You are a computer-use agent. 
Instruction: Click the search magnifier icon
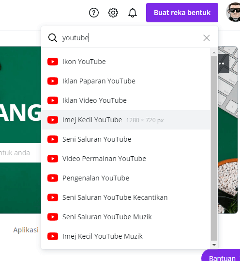(x=53, y=38)
